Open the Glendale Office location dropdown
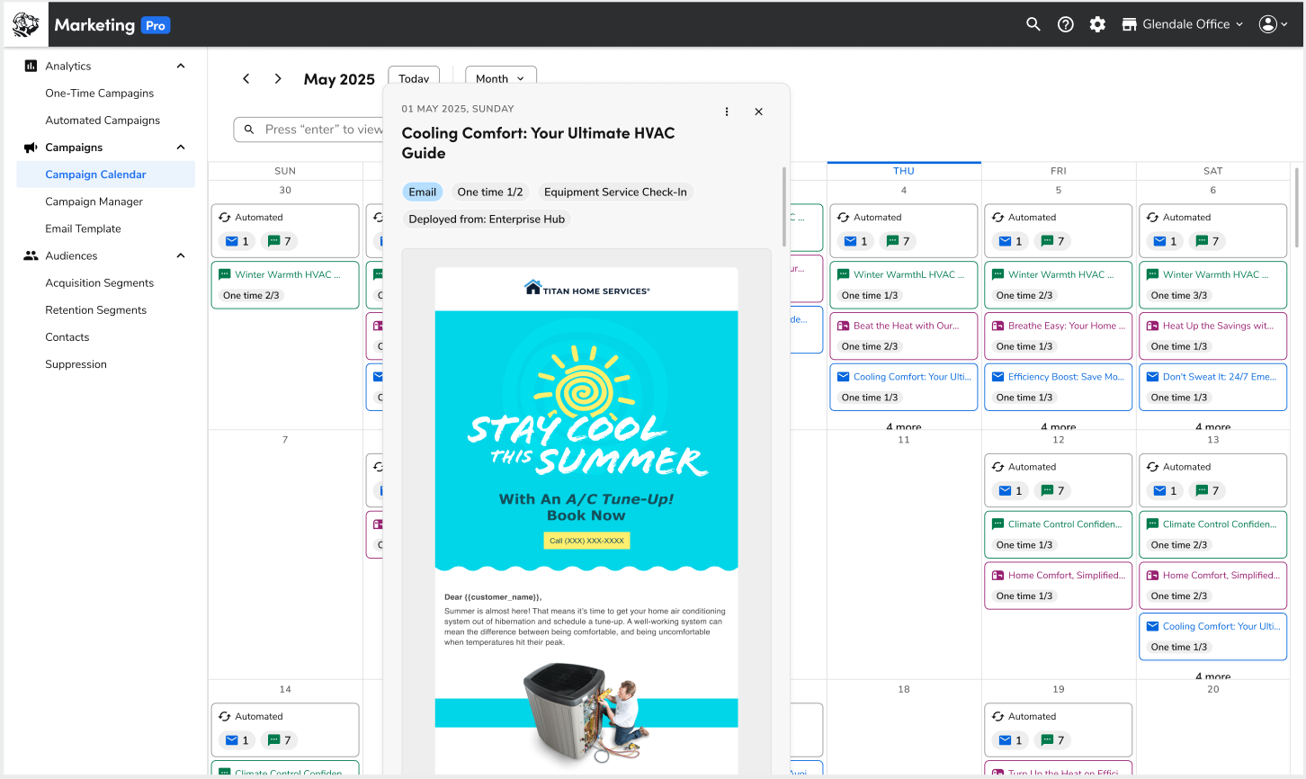 click(1183, 24)
